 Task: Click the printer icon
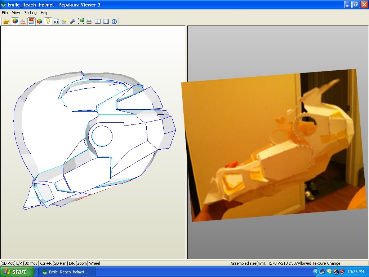tap(89, 21)
